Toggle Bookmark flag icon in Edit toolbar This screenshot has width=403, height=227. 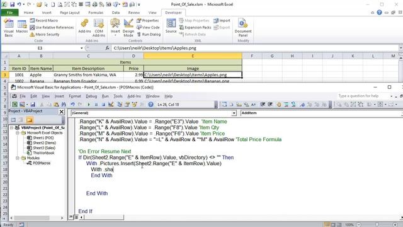coord(302,105)
